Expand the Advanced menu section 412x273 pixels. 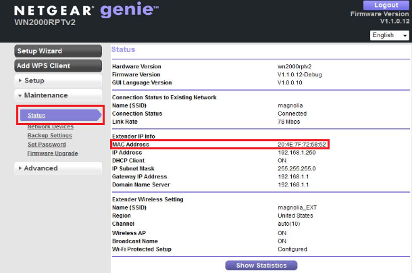(58, 168)
